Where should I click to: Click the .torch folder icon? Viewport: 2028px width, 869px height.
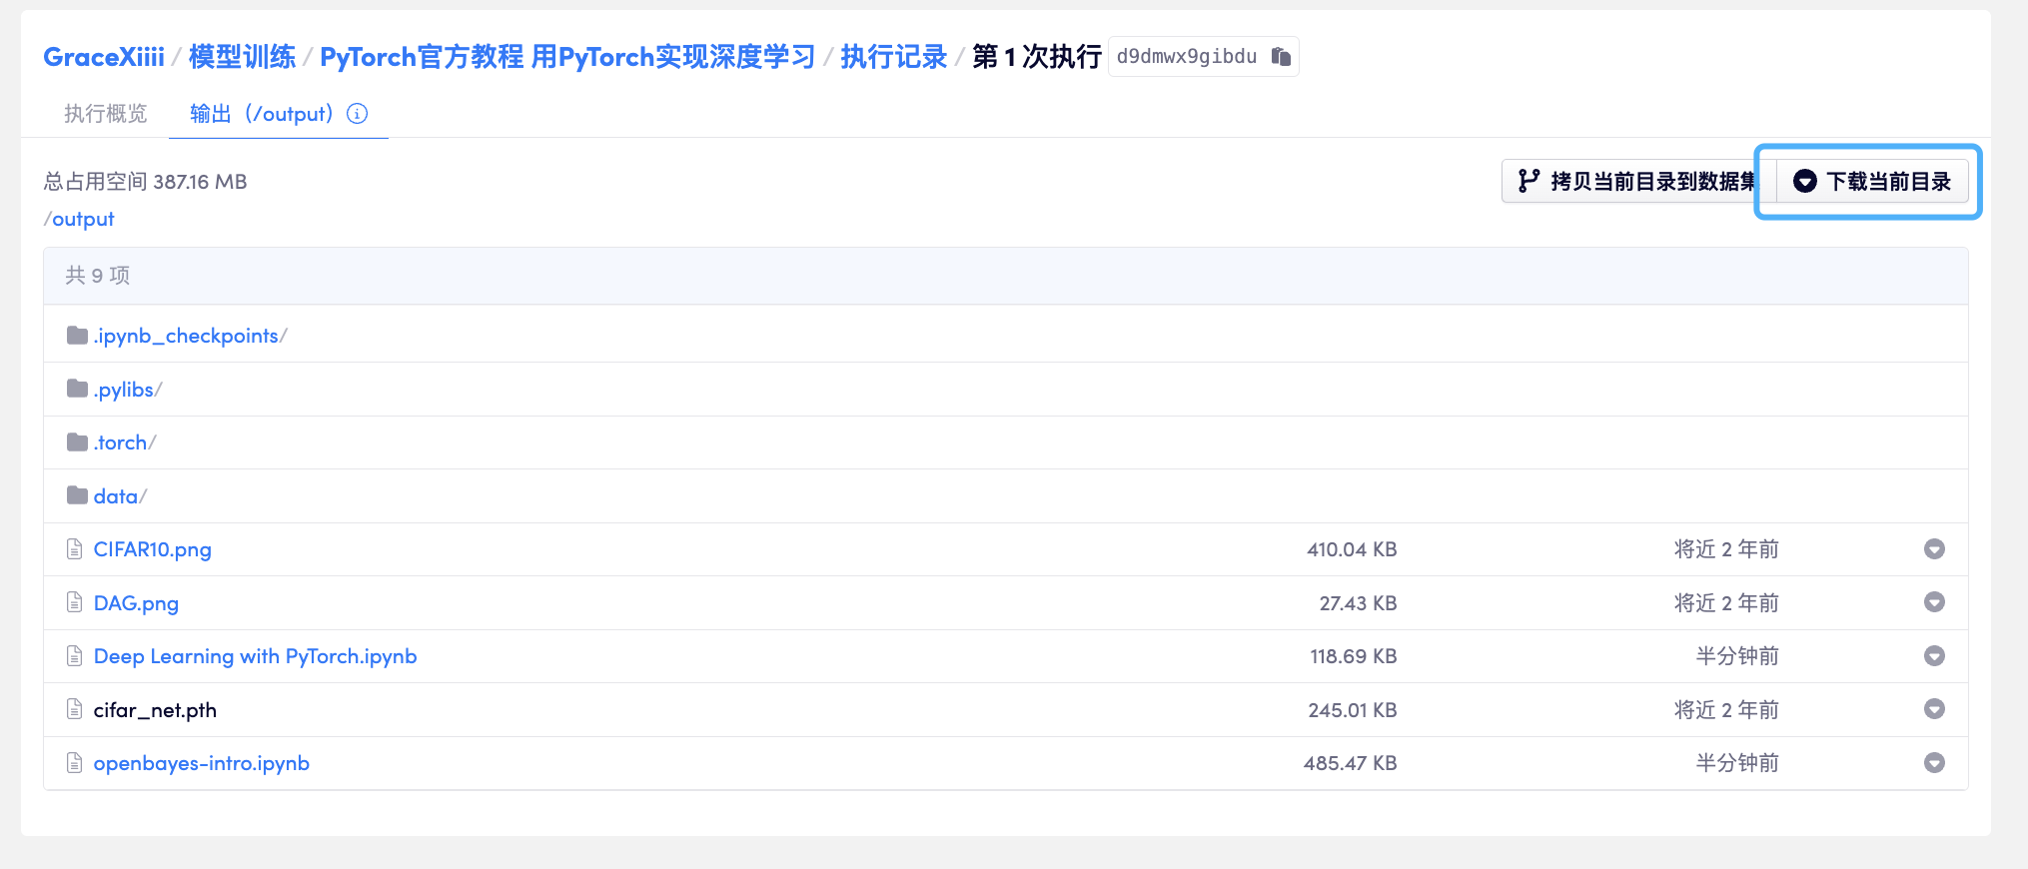coord(77,442)
